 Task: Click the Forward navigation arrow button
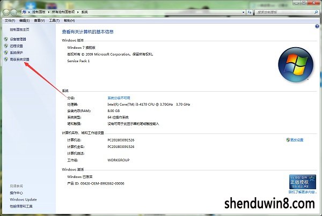[x=14, y=12]
